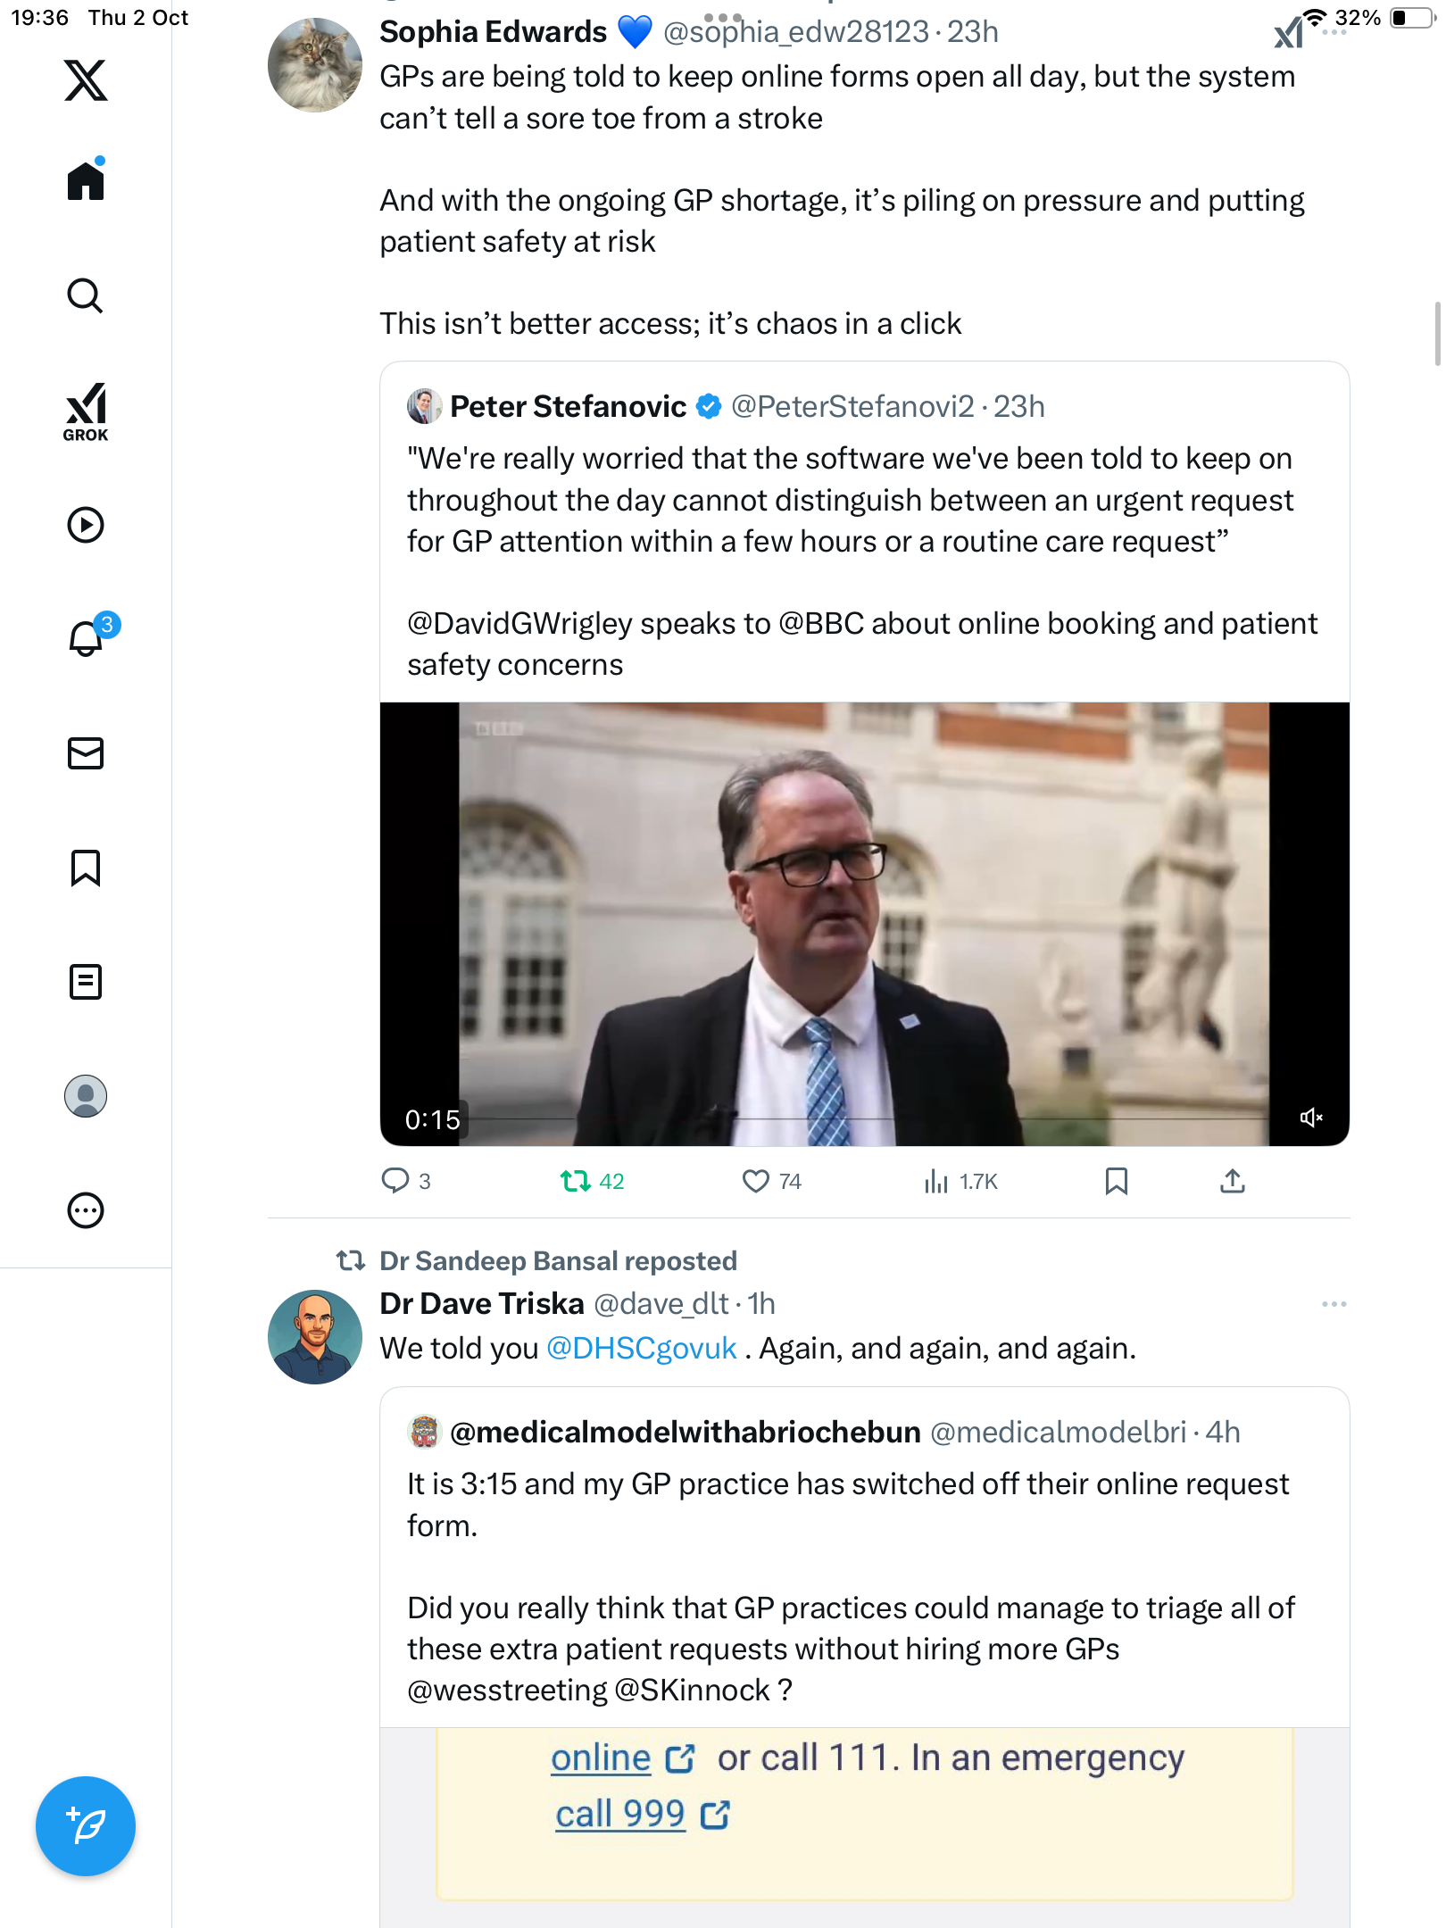Open the Search page

pos(86,296)
